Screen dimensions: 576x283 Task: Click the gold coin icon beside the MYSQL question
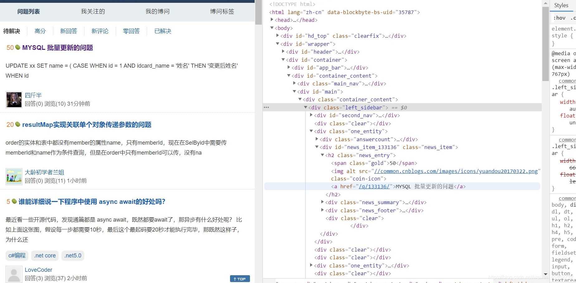pos(18,48)
